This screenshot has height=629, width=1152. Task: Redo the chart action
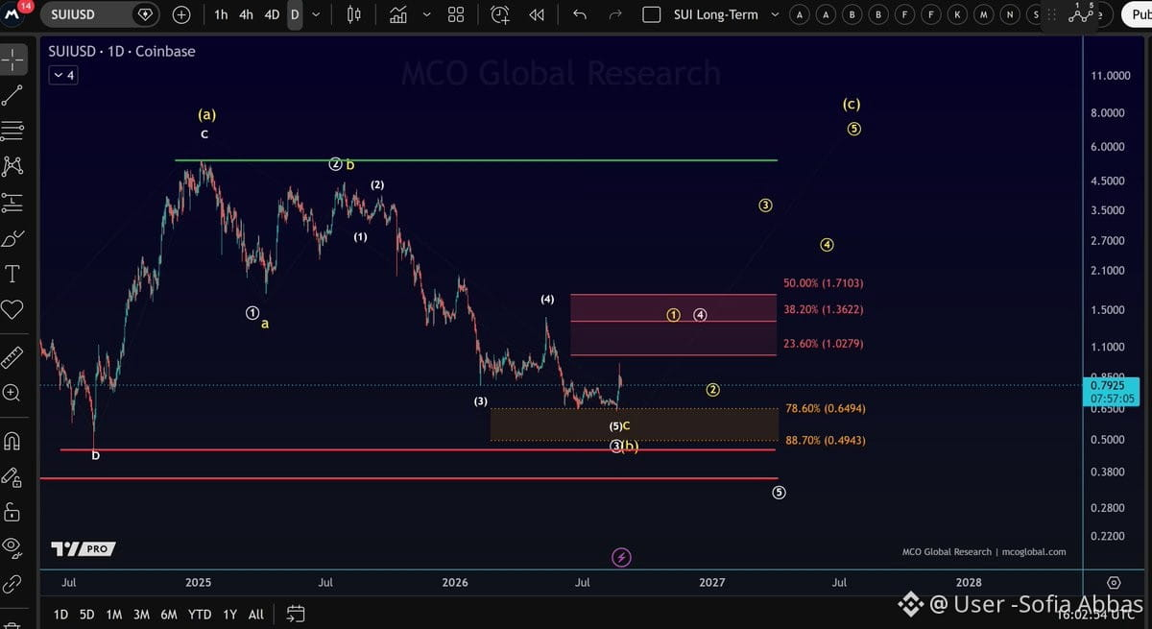coord(615,14)
